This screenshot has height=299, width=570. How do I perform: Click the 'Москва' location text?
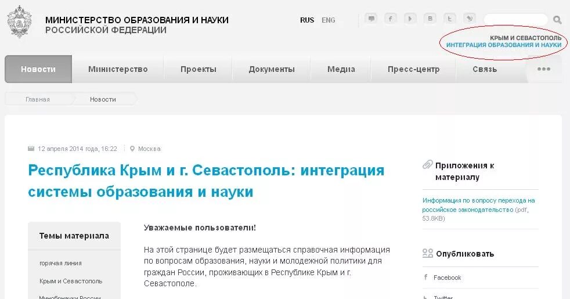149,149
